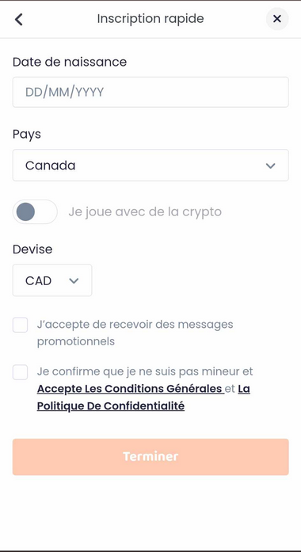Click the Inscription rapide header title
The image size is (301, 552).
click(x=150, y=19)
